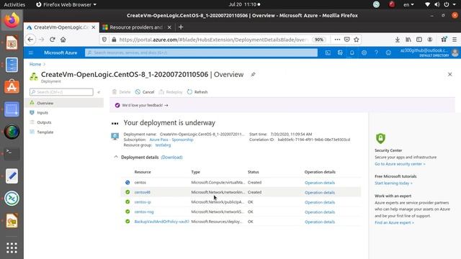Collapse the left menu with the chevron
The image size is (461, 259).
tap(99, 92)
